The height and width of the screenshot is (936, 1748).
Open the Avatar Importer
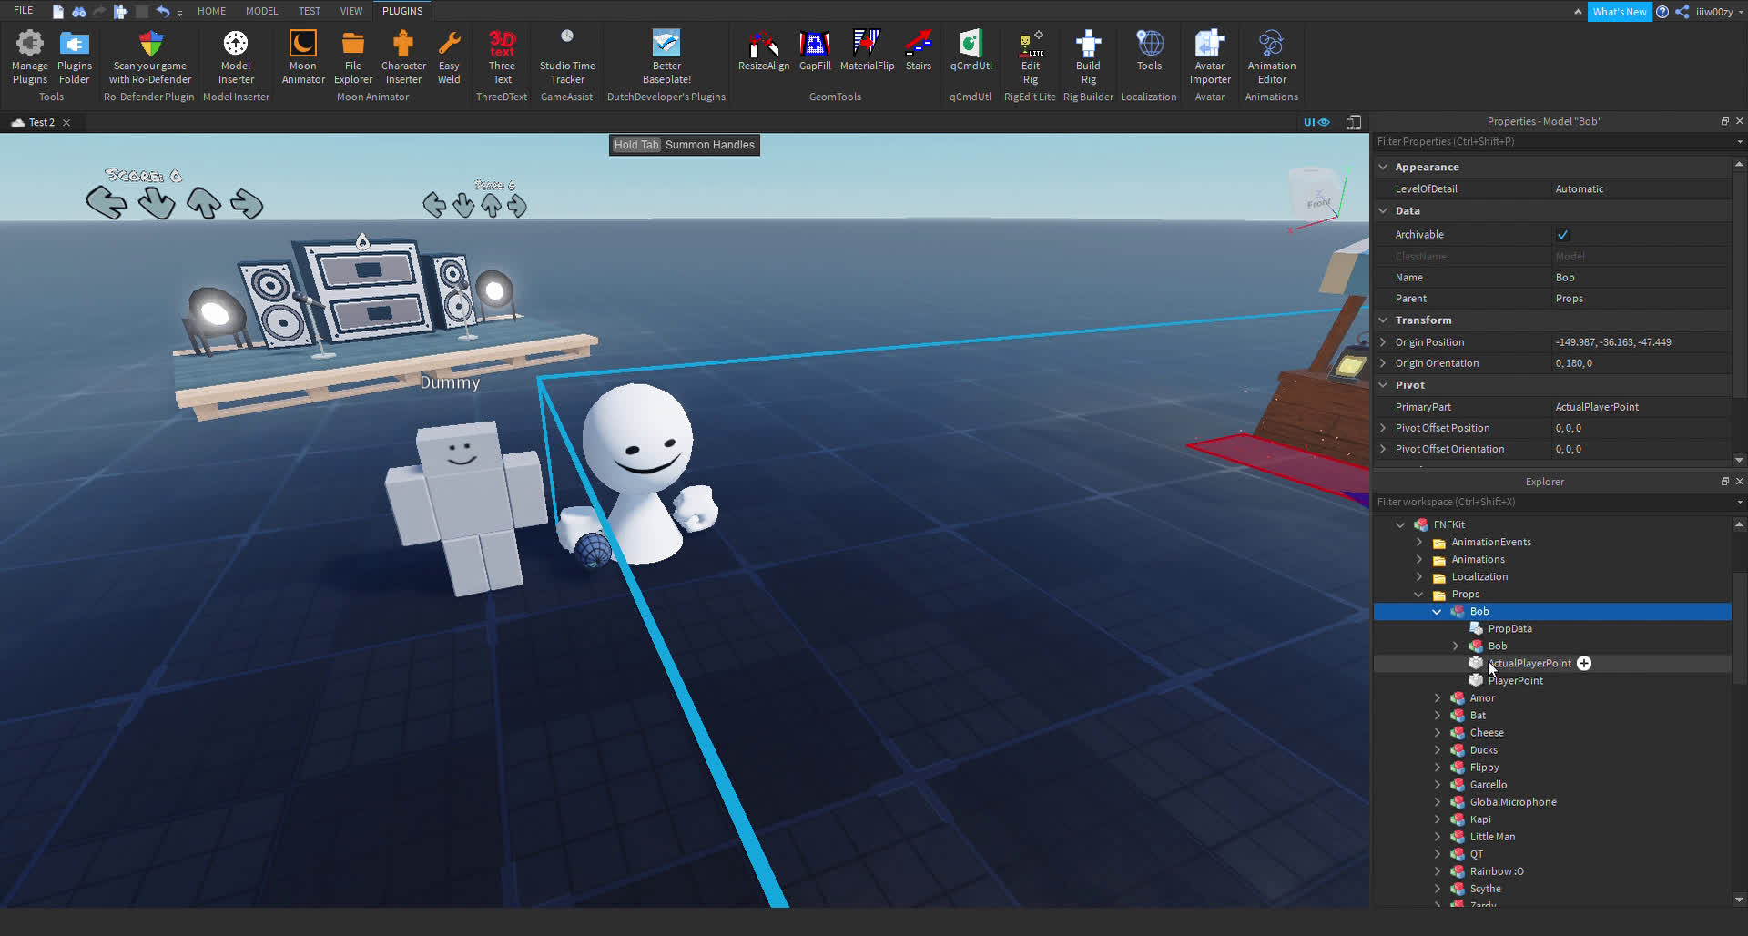(x=1209, y=55)
